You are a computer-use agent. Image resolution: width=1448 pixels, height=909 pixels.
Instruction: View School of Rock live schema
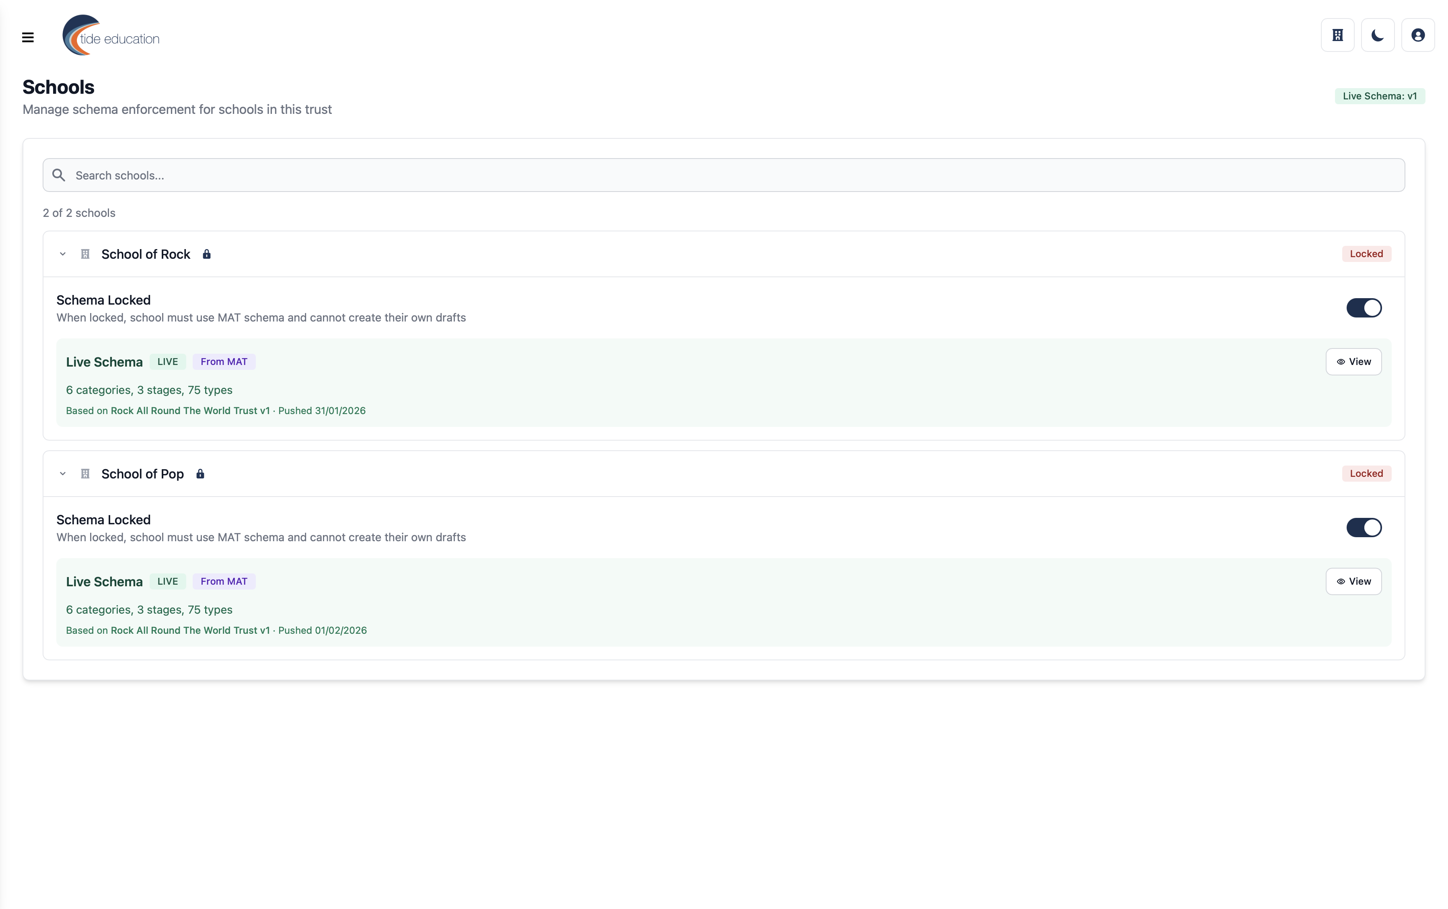(x=1353, y=362)
